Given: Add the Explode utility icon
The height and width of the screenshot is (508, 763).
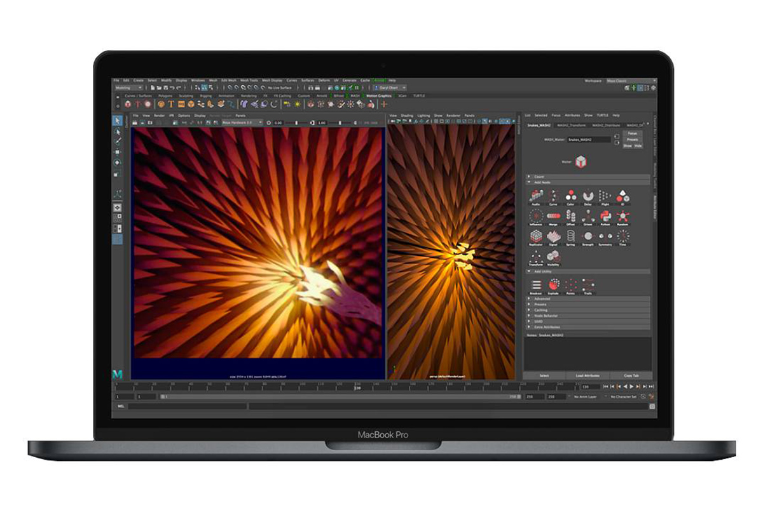Looking at the screenshot, I should (x=554, y=284).
